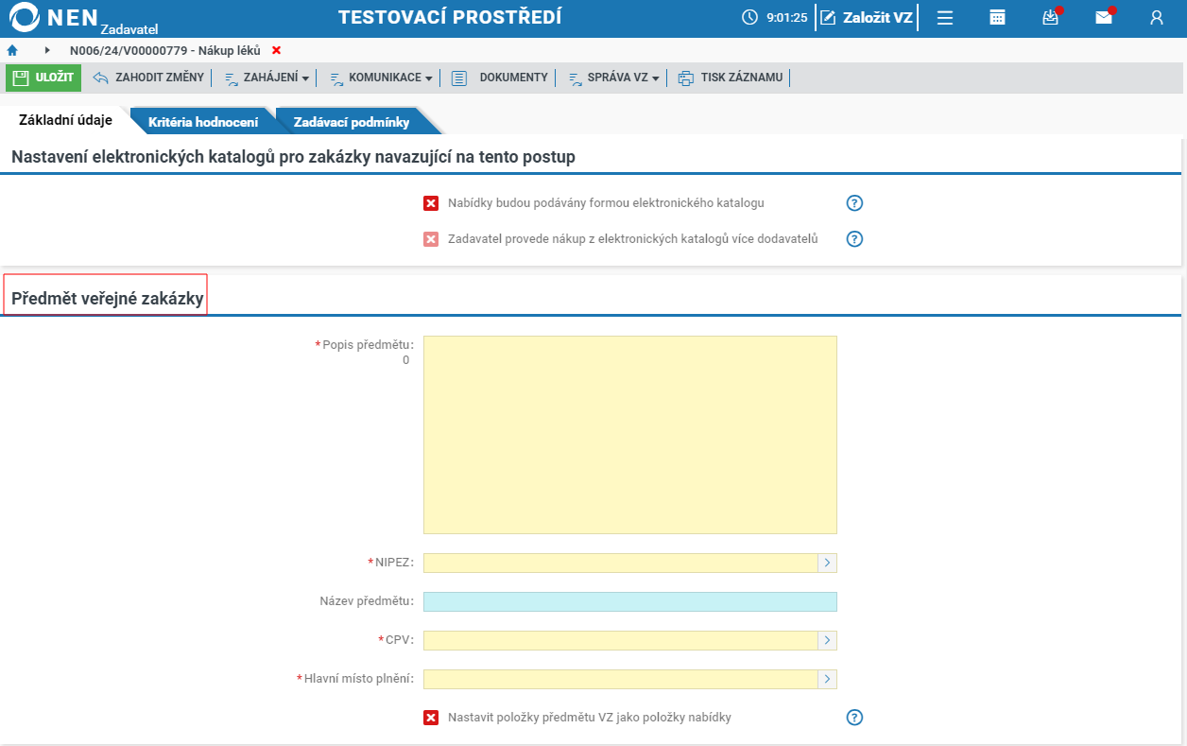The height and width of the screenshot is (746, 1187).
Task: Open the calendar icon in header
Action: coord(997,17)
